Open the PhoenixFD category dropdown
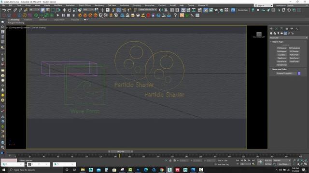309x173 pixels. [x=288, y=37]
